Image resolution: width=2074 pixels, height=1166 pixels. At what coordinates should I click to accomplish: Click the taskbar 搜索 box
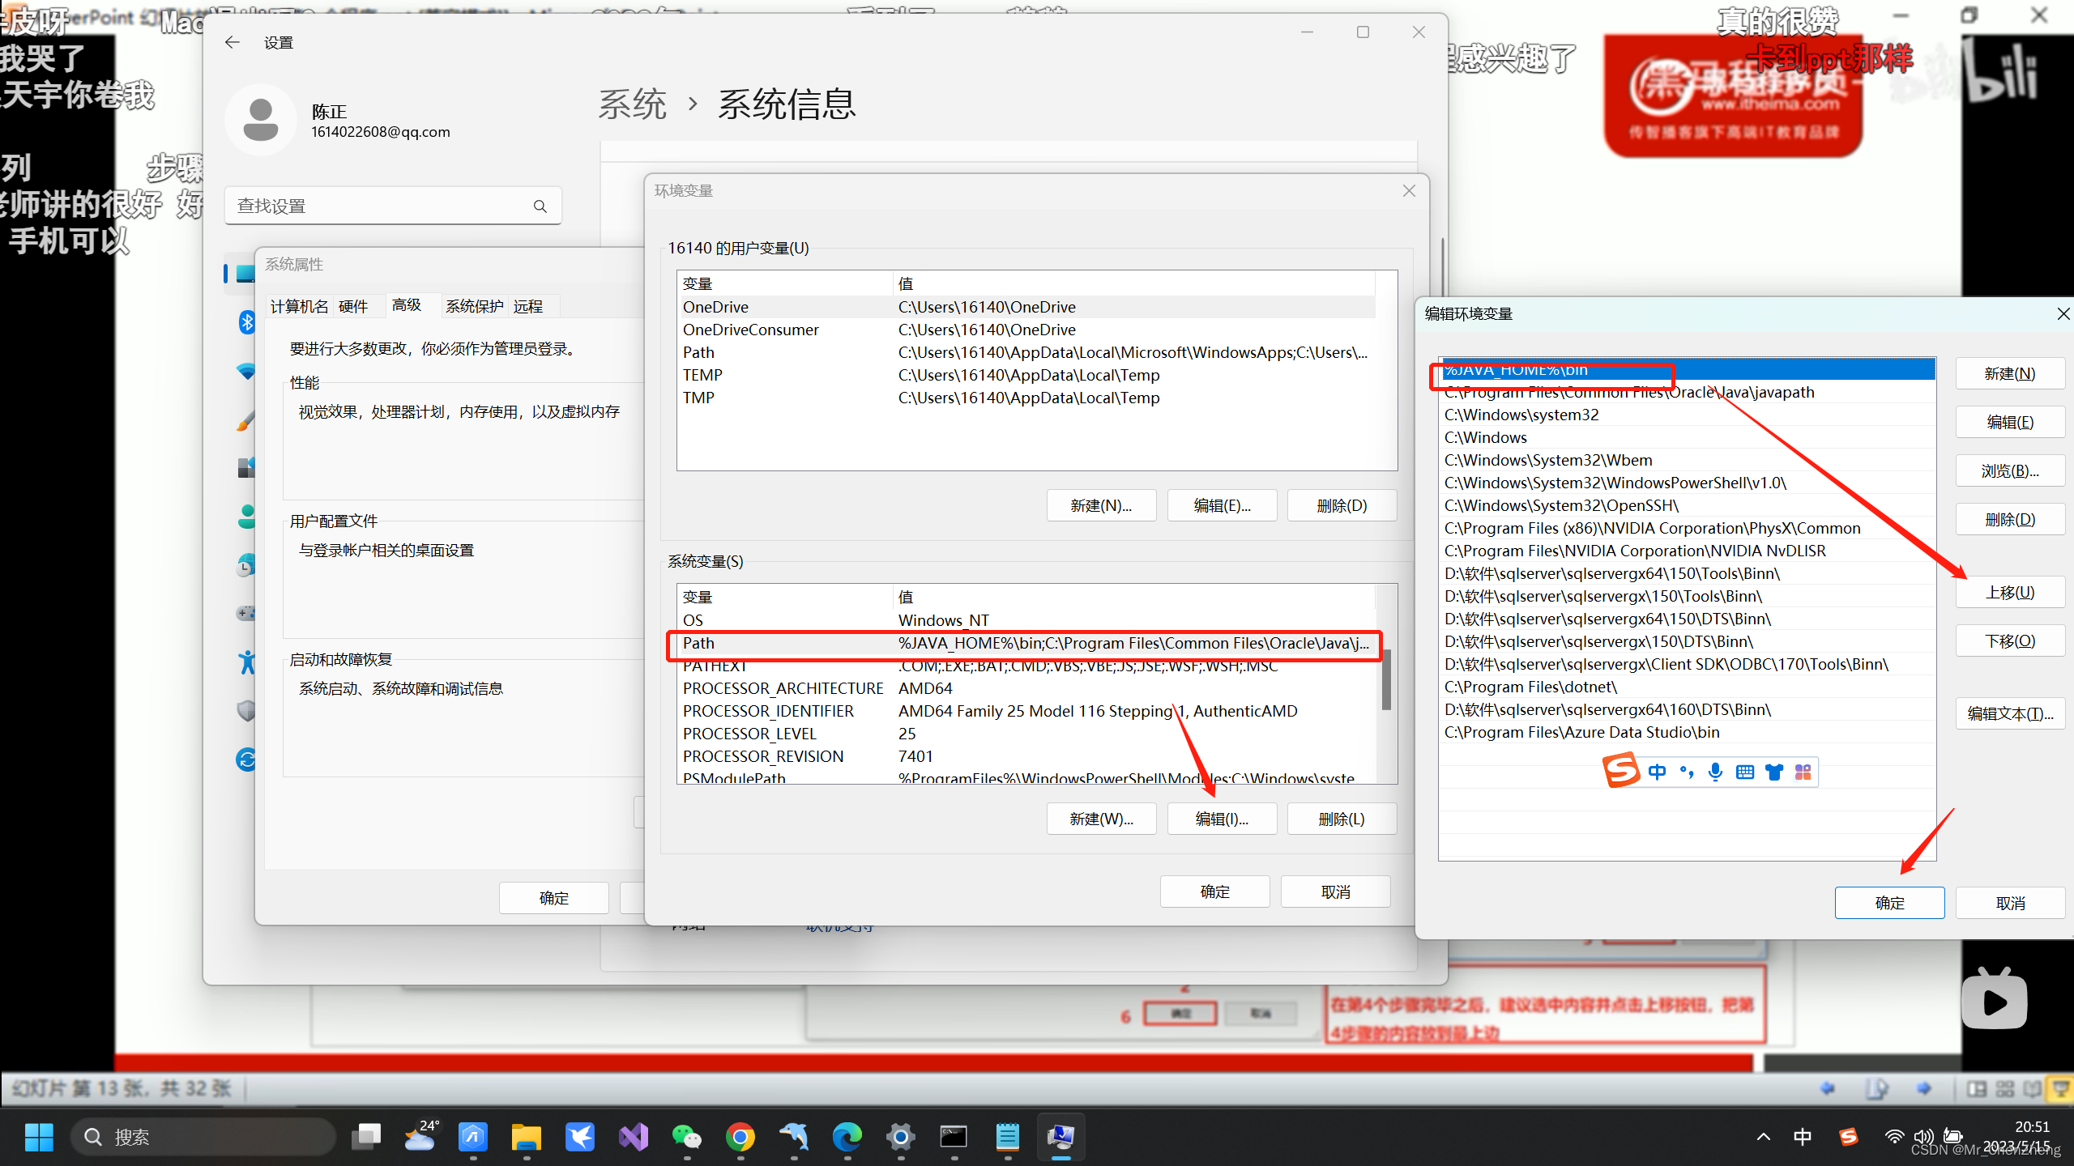tap(203, 1137)
